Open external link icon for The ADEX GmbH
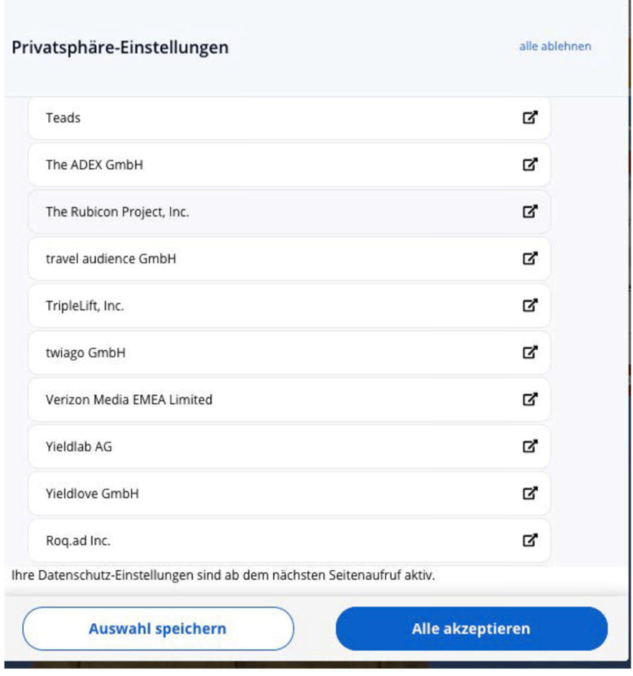The height and width of the screenshot is (676, 633). 530,165
